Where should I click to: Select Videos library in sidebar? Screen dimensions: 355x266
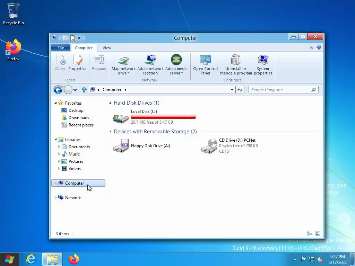(x=75, y=169)
